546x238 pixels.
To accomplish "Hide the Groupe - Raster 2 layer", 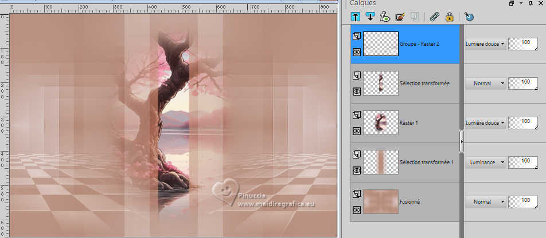I will click(357, 51).
